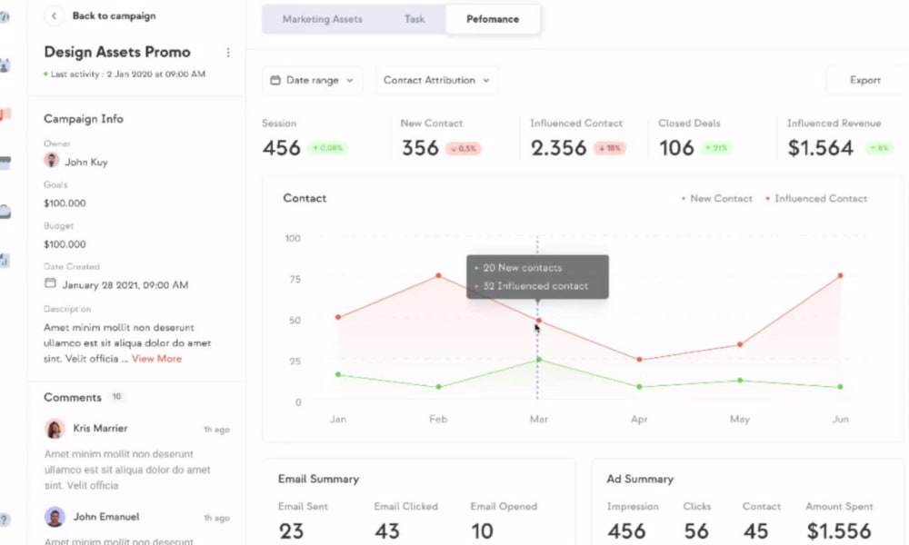The height and width of the screenshot is (545, 909).
Task: Click the Amount Spent value $1.556
Action: 839,531
